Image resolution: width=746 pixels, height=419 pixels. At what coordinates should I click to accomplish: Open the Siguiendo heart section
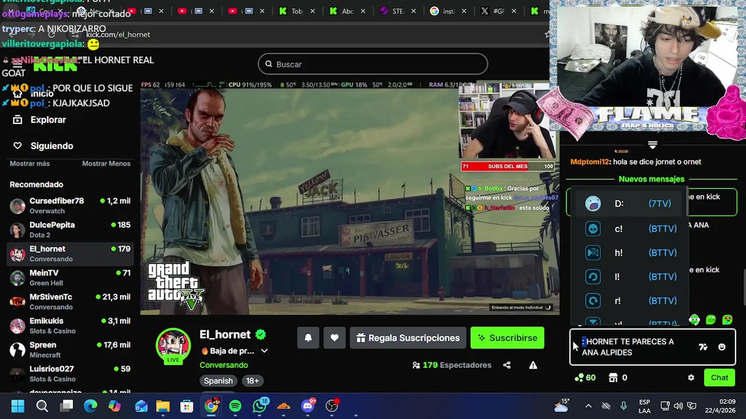tap(43, 146)
